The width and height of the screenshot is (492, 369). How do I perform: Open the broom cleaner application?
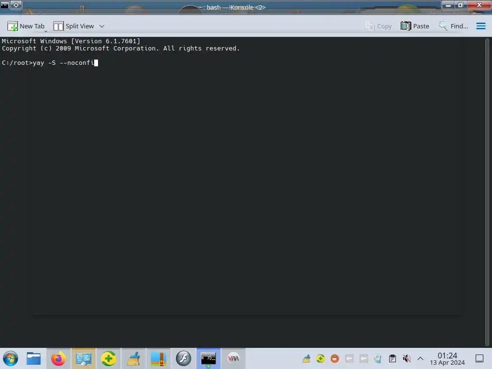[x=134, y=358]
